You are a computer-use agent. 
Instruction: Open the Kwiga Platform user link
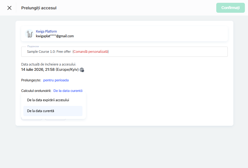coord(46,31)
